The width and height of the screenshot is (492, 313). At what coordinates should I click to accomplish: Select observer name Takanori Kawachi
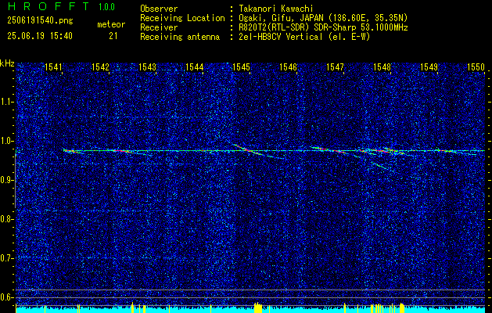coord(275,9)
